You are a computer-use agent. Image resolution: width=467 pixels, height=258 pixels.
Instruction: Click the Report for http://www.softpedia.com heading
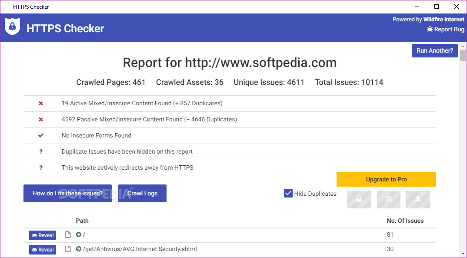click(230, 63)
